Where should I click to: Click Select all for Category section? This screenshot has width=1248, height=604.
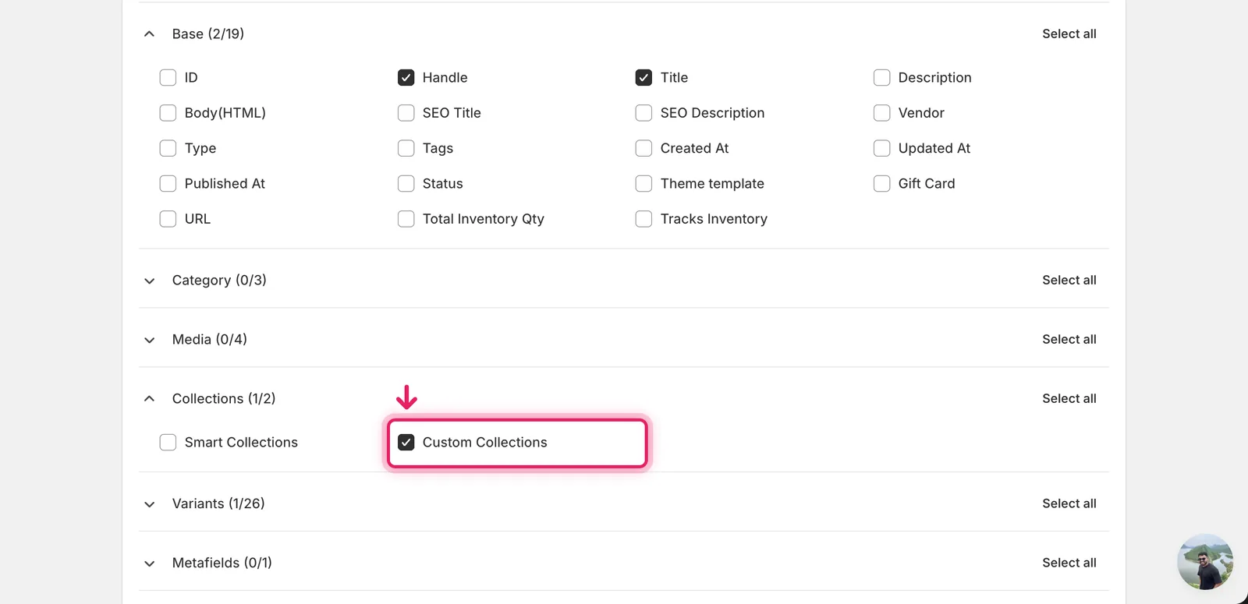tap(1069, 281)
